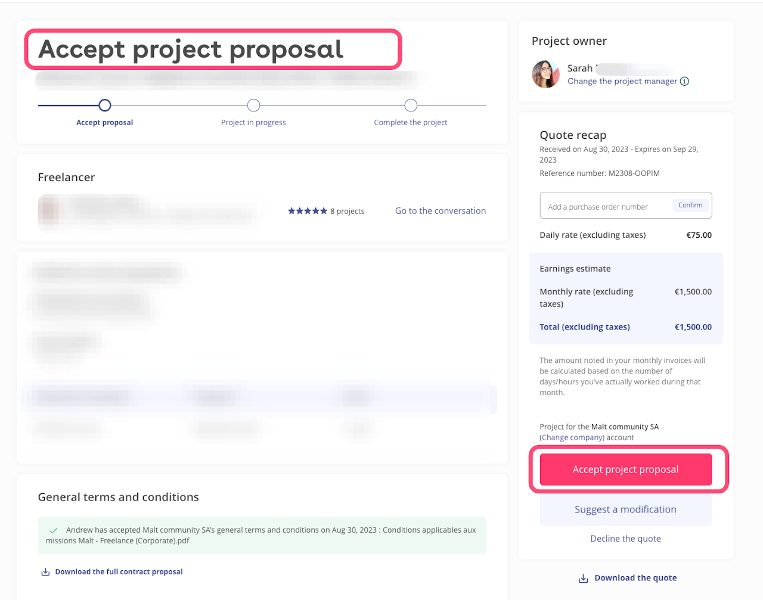Confirm the purchase order number

(690, 206)
